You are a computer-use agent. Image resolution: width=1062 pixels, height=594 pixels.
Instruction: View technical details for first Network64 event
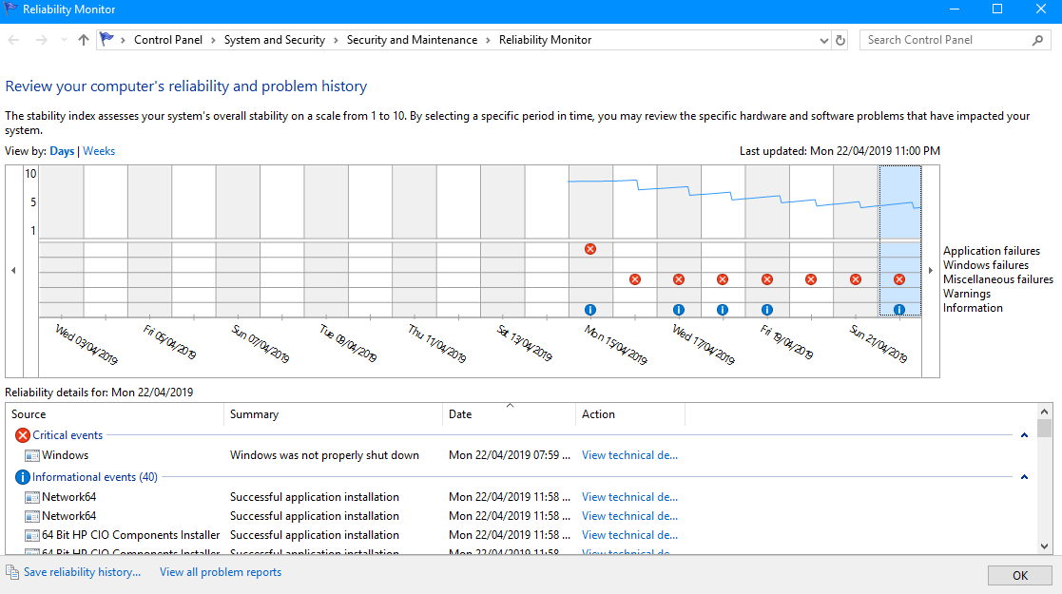[630, 497]
